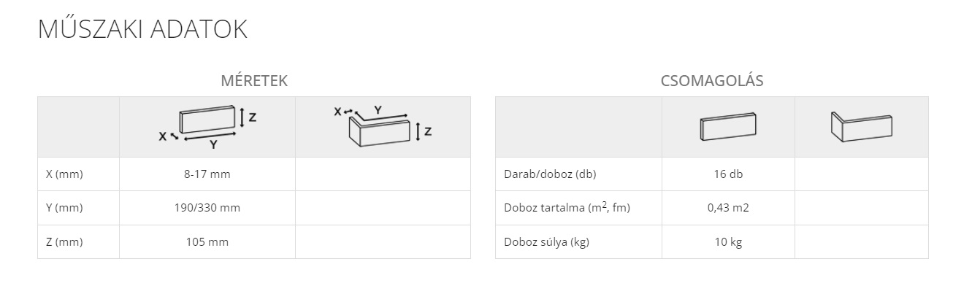Click the corner brick dimension diagram
Screen dimensions: 953x283
[x=383, y=125]
